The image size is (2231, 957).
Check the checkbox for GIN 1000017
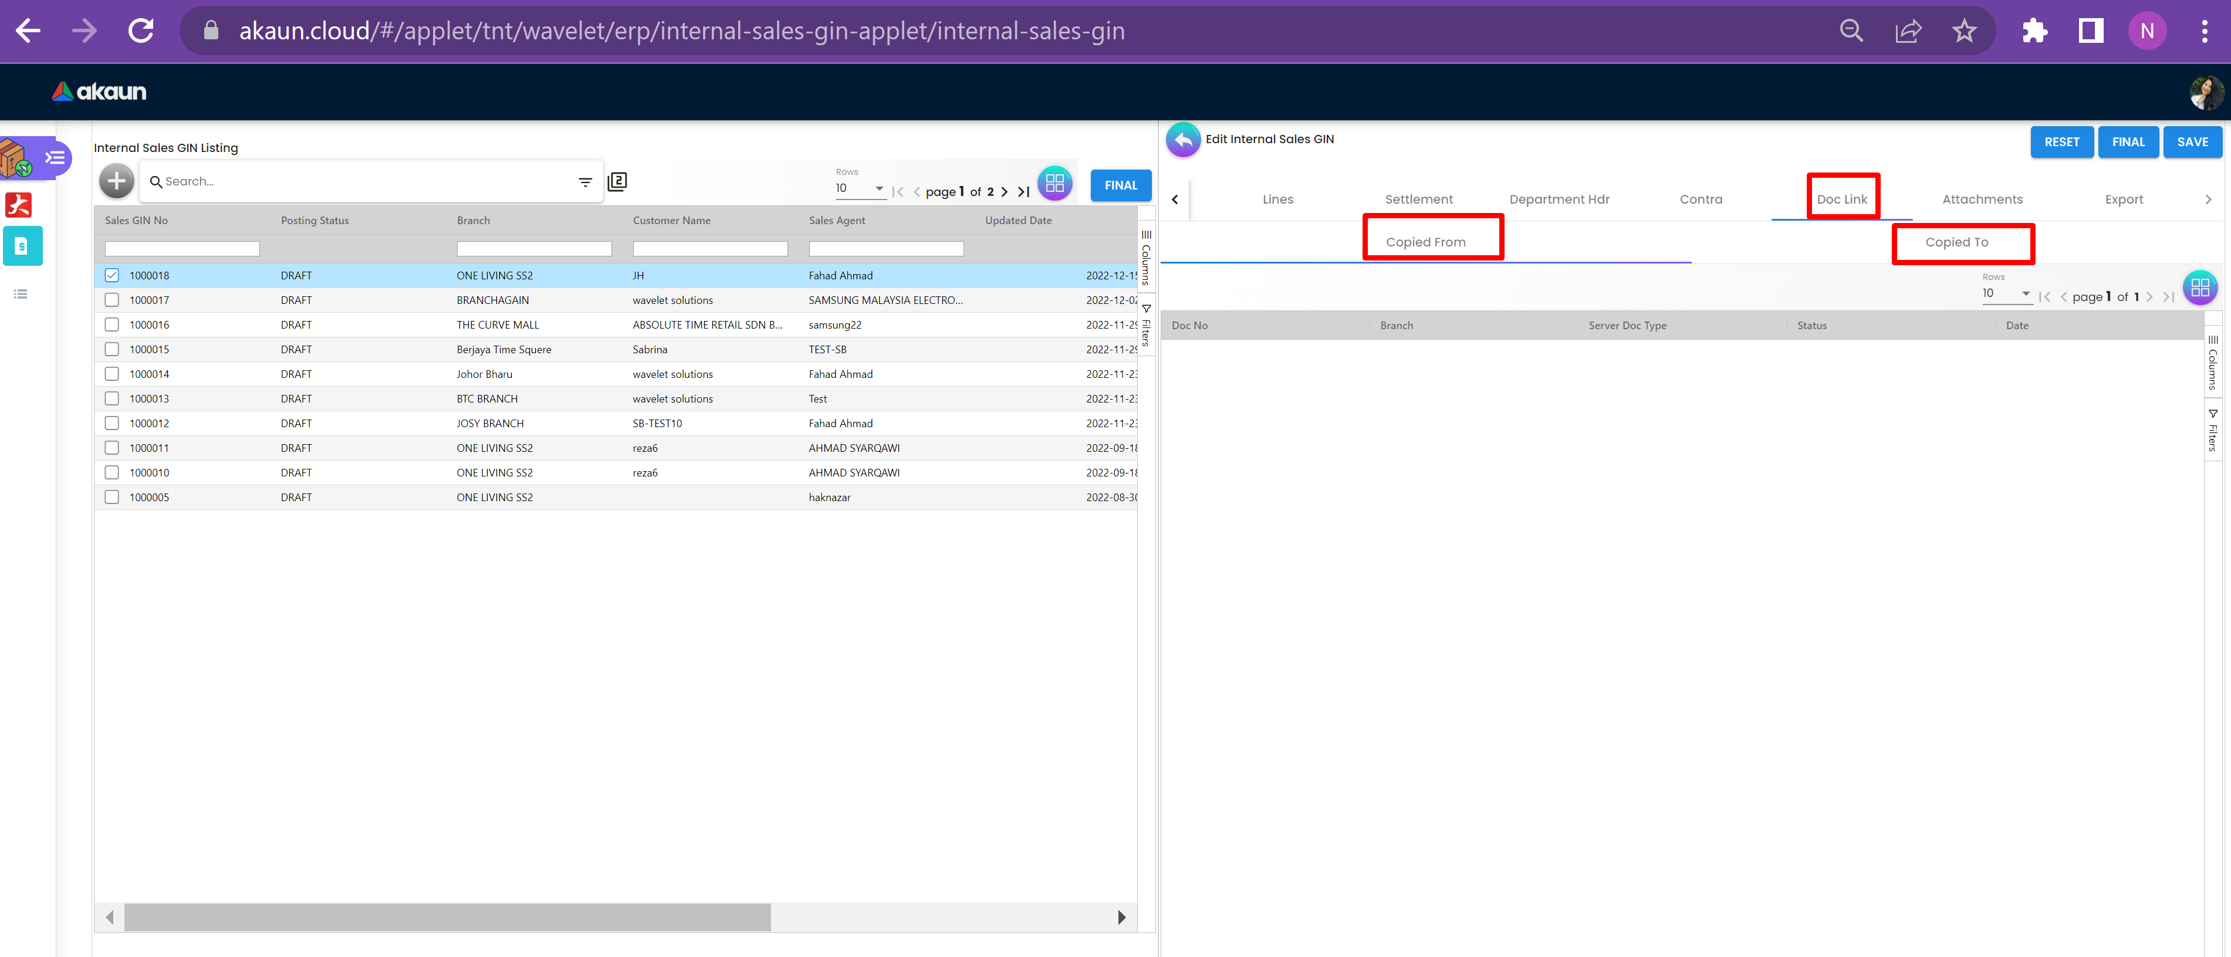111,300
